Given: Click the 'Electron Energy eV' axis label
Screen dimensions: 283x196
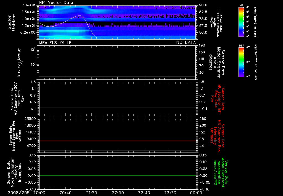Looking at the screenshot, I should click(x=20, y=62).
